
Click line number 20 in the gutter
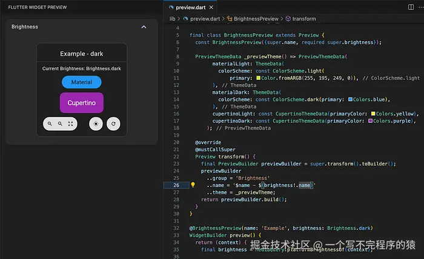click(176, 142)
